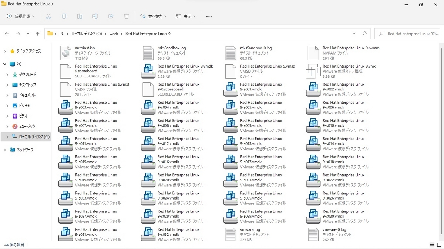Viewport: 444px width, 249px height.
Task: Expand the ドキュメント folder node
Action: 7,95
